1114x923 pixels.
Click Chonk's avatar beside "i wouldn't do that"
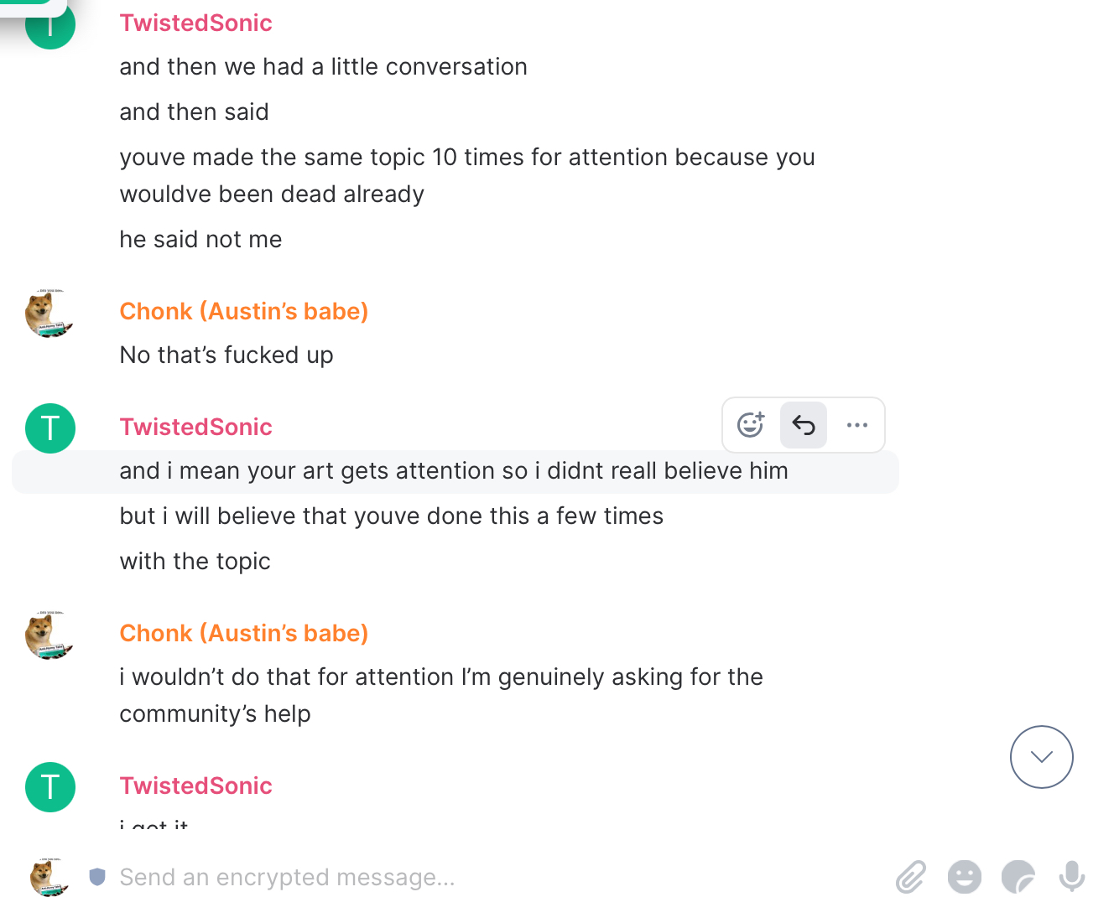(x=50, y=635)
